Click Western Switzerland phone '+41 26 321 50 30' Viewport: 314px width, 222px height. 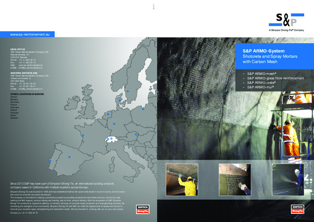click(27, 84)
